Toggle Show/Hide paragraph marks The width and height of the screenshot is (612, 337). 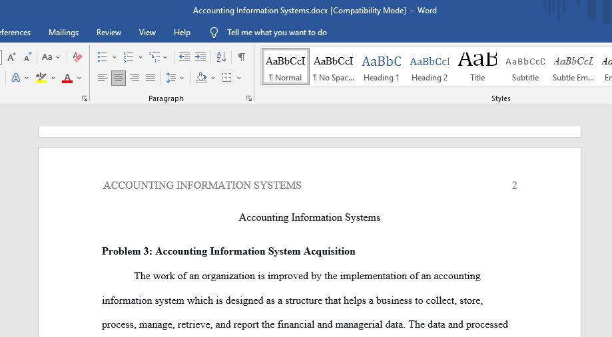(242, 57)
